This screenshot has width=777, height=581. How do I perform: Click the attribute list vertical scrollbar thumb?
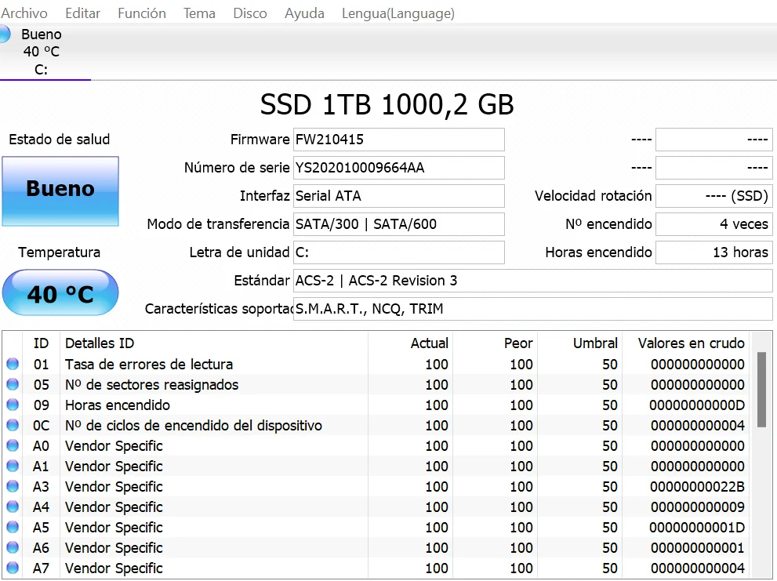pos(761,389)
